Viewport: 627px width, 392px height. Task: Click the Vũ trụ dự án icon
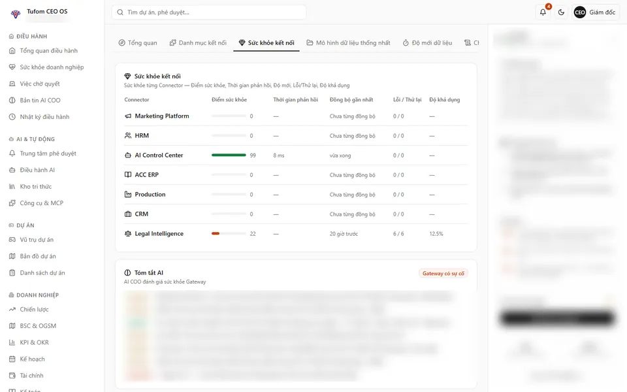[12, 240]
